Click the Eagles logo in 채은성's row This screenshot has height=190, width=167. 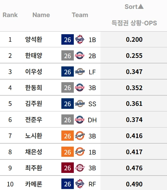tap(80, 152)
